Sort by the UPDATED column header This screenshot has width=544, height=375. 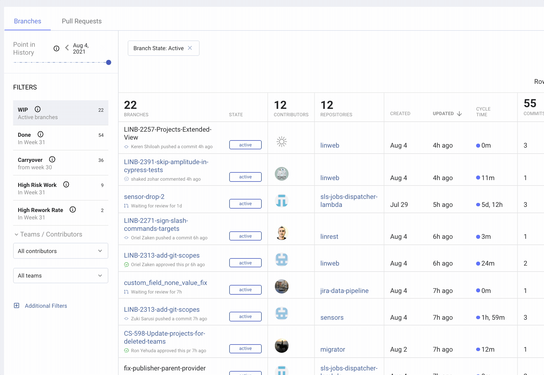point(443,113)
